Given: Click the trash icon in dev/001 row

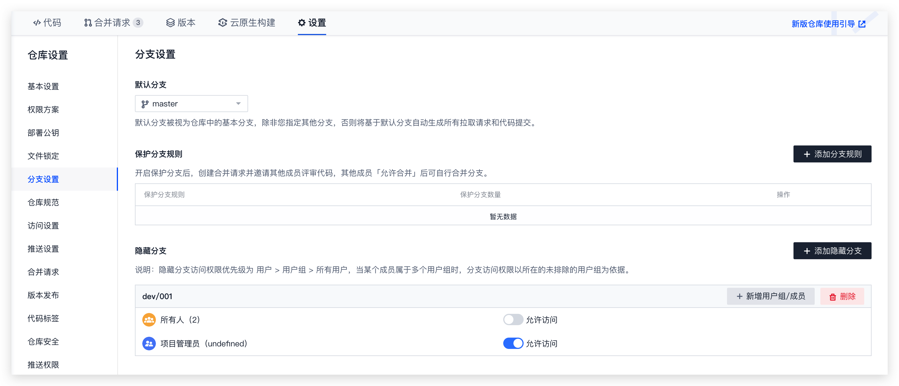Looking at the screenshot, I should tap(833, 297).
